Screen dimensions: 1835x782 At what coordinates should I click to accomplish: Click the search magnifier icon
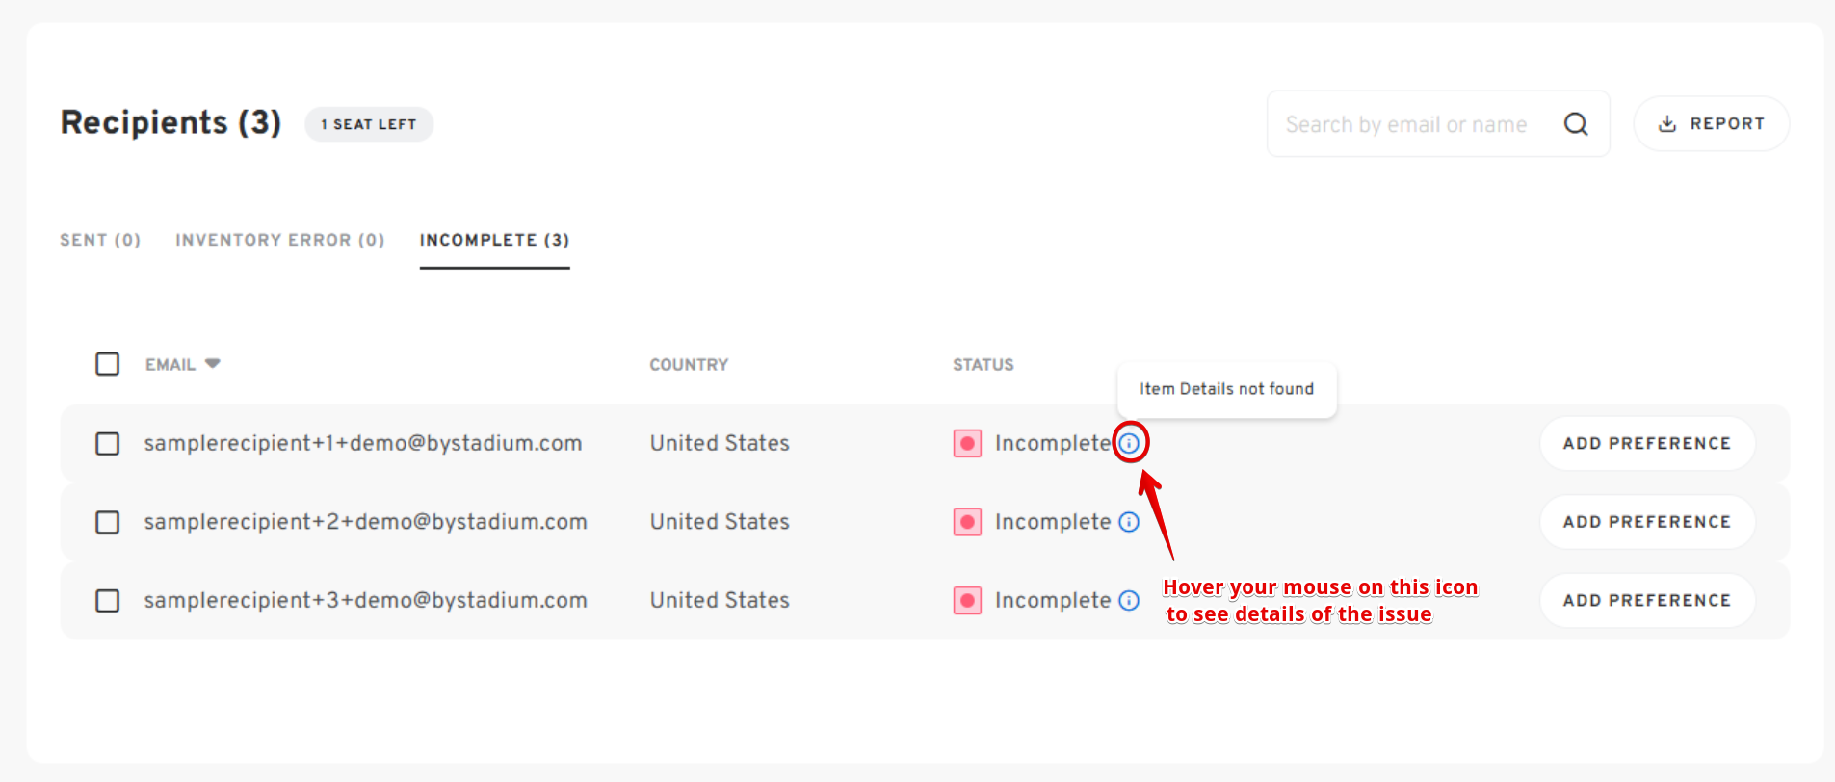(1576, 124)
